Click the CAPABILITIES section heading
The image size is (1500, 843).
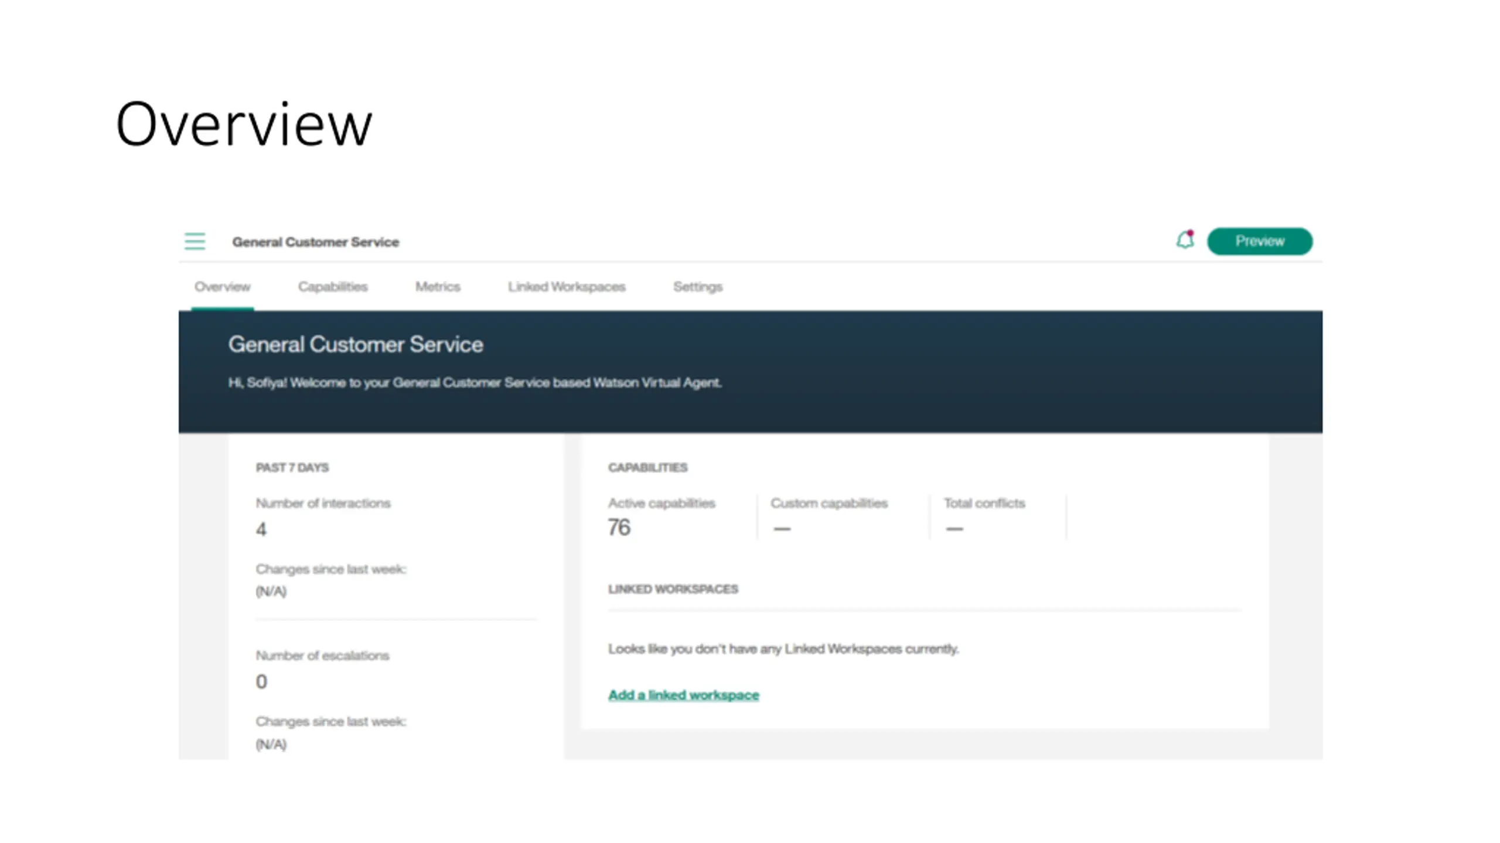(x=647, y=467)
